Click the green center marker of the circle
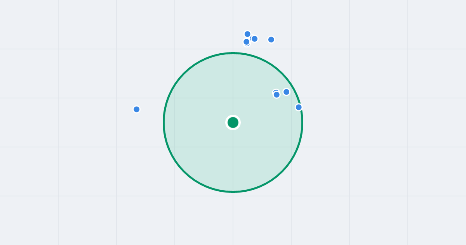 (233, 122)
